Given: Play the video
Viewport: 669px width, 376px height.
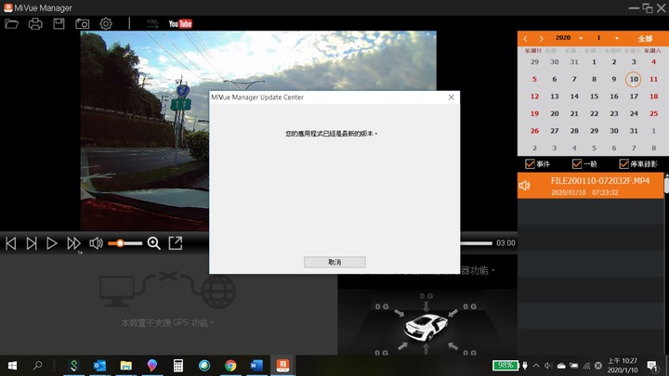Looking at the screenshot, I should pos(52,243).
